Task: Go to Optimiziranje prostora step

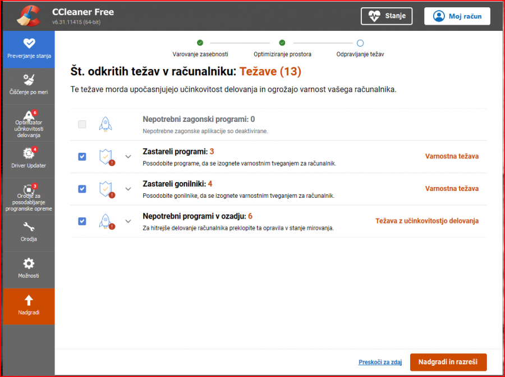Action: click(282, 43)
